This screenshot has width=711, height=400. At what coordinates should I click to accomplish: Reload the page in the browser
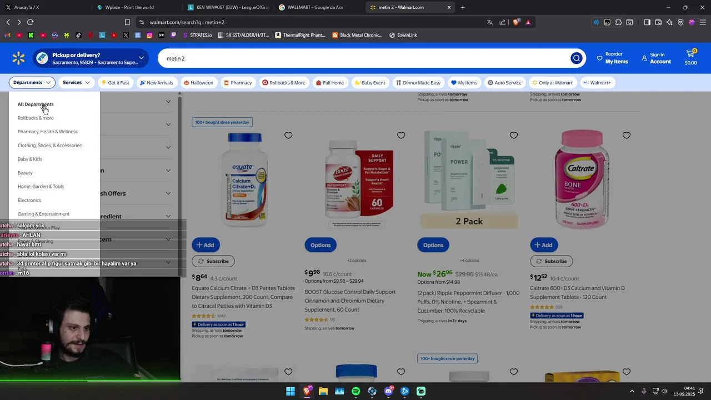pos(30,22)
